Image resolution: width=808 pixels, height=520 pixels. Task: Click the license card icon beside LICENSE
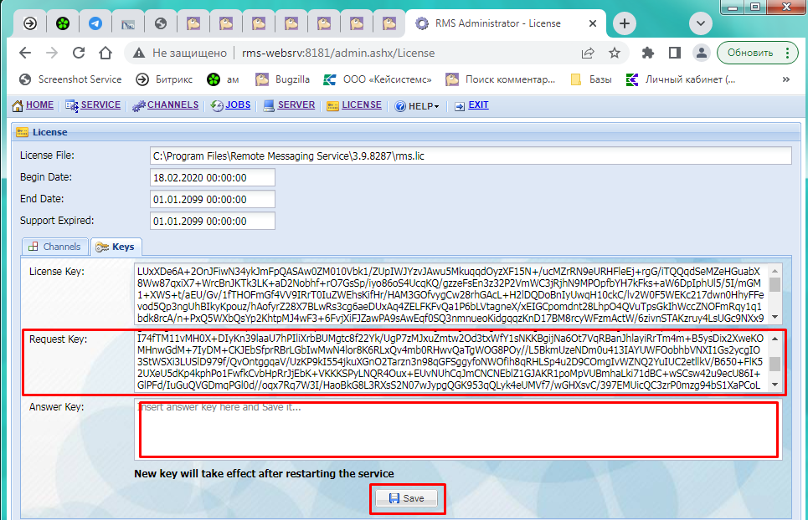point(333,106)
